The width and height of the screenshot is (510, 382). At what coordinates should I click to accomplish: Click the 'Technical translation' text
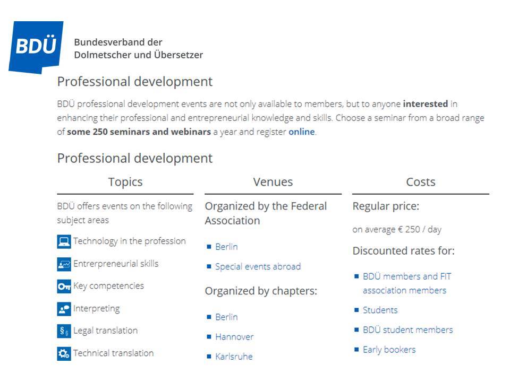pyautogui.click(x=114, y=353)
